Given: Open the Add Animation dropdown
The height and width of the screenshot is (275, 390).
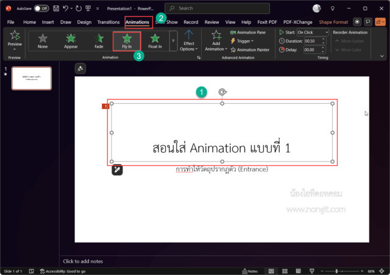Looking at the screenshot, I should 216,41.
